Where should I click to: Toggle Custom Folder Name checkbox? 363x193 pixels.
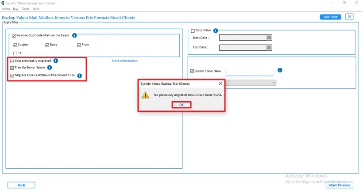[192, 71]
